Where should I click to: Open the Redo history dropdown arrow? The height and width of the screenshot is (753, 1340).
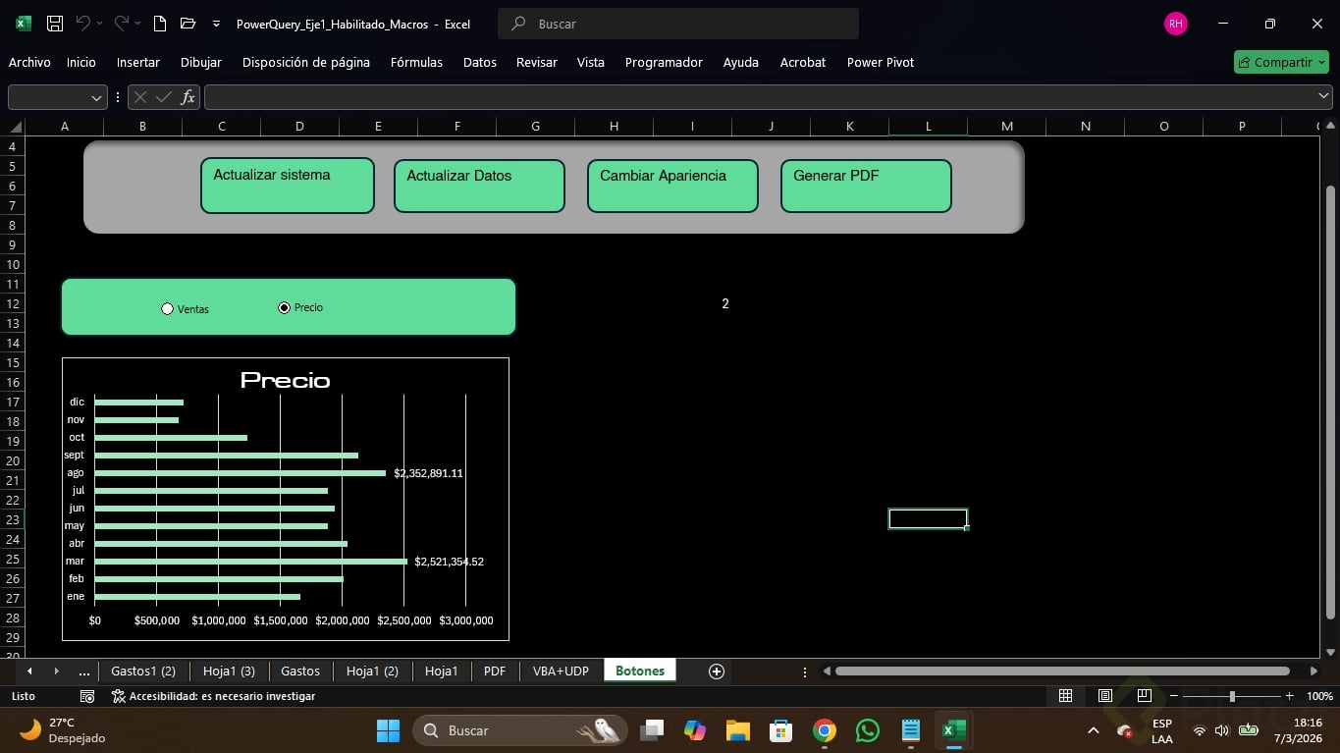pyautogui.click(x=137, y=24)
